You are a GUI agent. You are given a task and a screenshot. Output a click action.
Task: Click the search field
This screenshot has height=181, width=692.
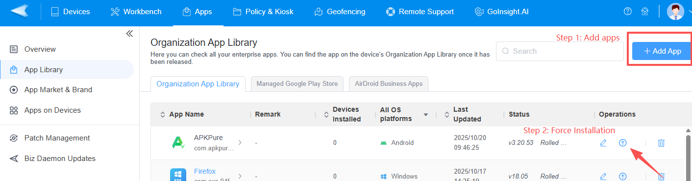tap(560, 51)
